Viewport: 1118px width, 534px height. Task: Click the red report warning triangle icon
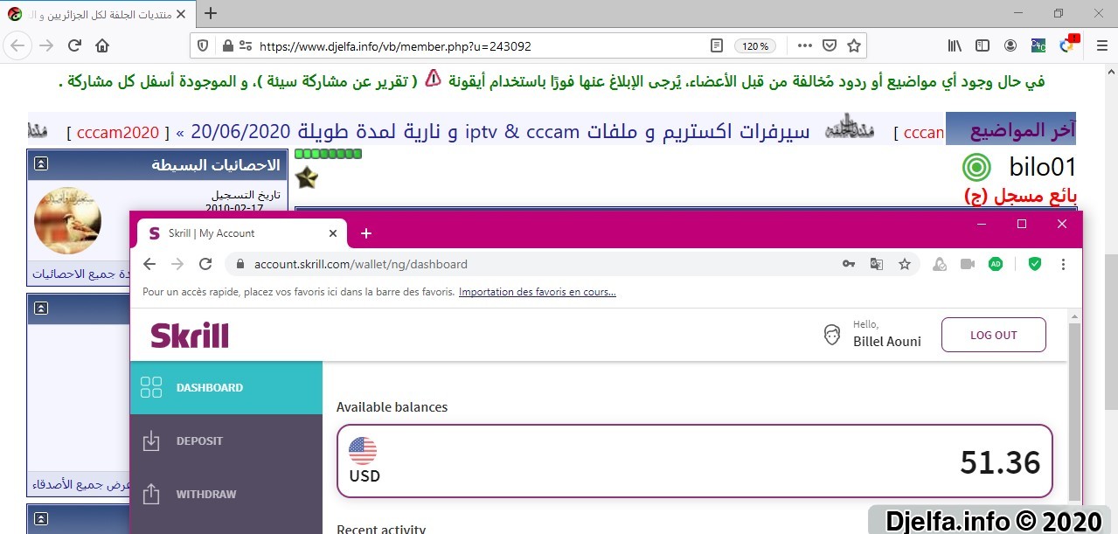[434, 80]
